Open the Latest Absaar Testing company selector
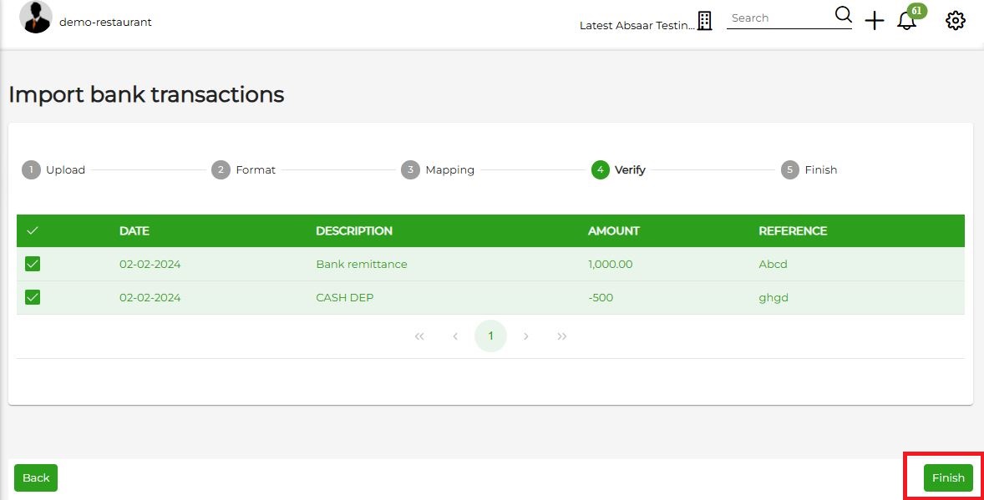The height and width of the screenshot is (500, 984). [637, 26]
